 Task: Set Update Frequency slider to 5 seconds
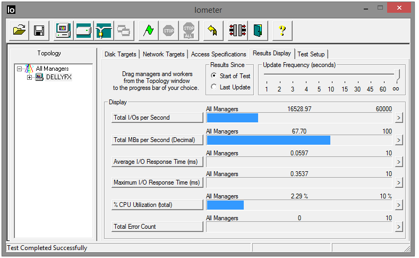[x=319, y=74]
